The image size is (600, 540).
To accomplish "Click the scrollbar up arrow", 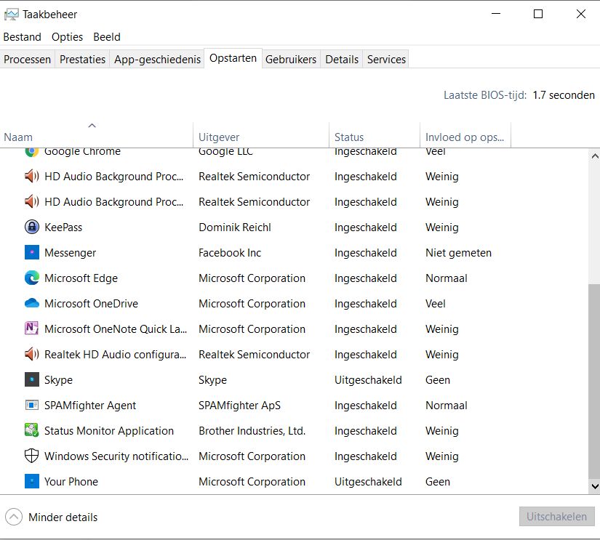I will click(594, 156).
